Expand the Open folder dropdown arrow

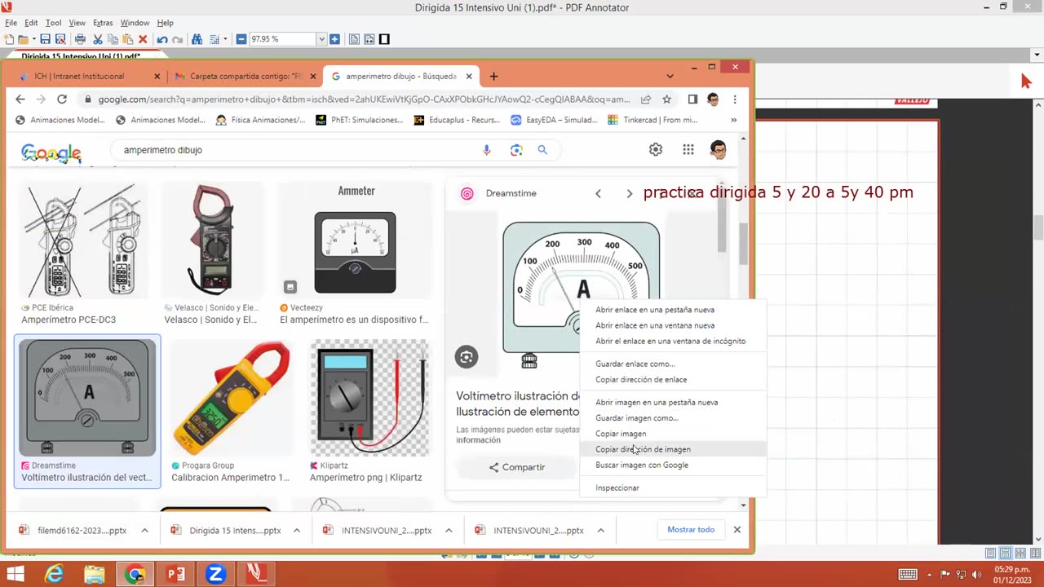33,39
